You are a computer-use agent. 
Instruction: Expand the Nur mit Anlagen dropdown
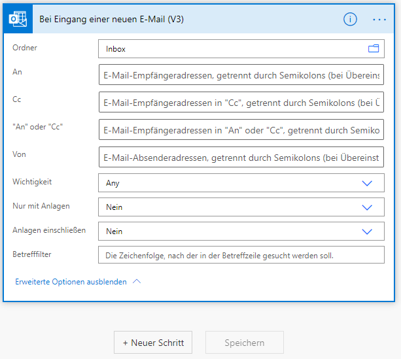[241, 207]
